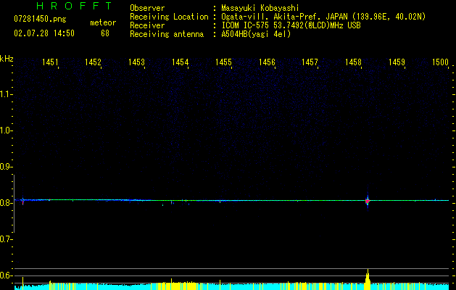Click the Receiving antenna label

click(167, 34)
